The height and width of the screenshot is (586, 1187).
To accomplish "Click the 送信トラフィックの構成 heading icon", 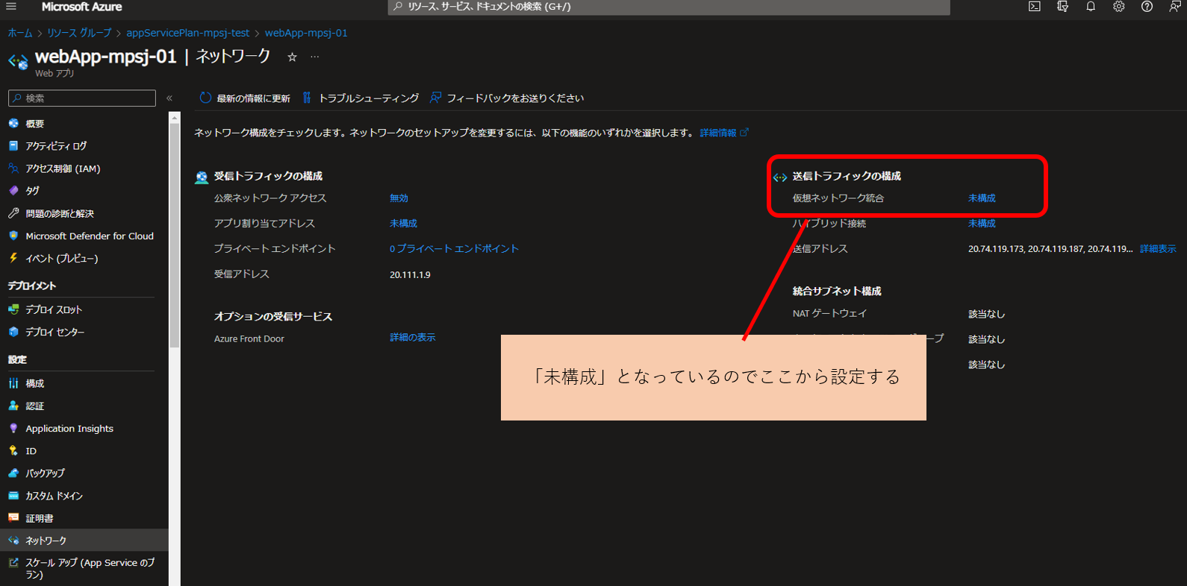I will tap(780, 177).
